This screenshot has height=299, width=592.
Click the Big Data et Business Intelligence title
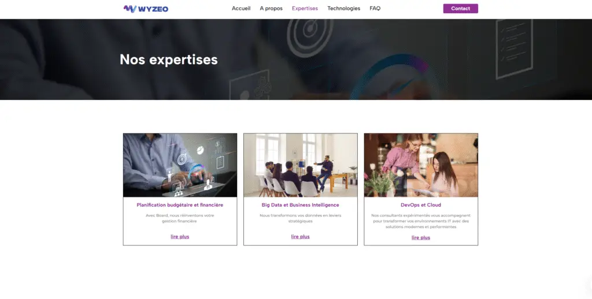point(300,205)
